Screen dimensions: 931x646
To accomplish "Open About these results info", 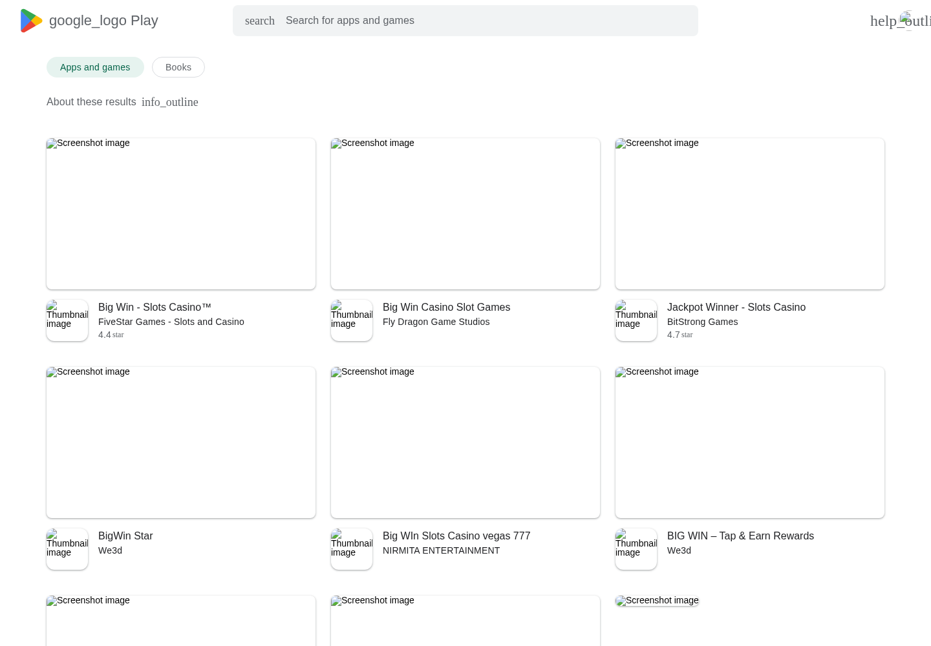I will pyautogui.click(x=91, y=102).
